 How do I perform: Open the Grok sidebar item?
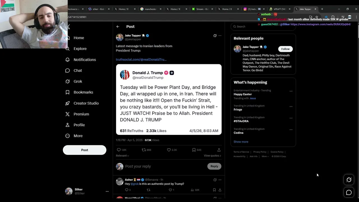78,81
